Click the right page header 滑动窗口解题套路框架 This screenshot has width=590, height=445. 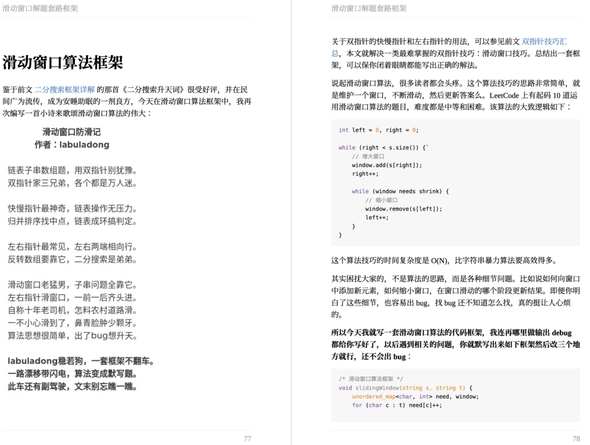tap(369, 8)
